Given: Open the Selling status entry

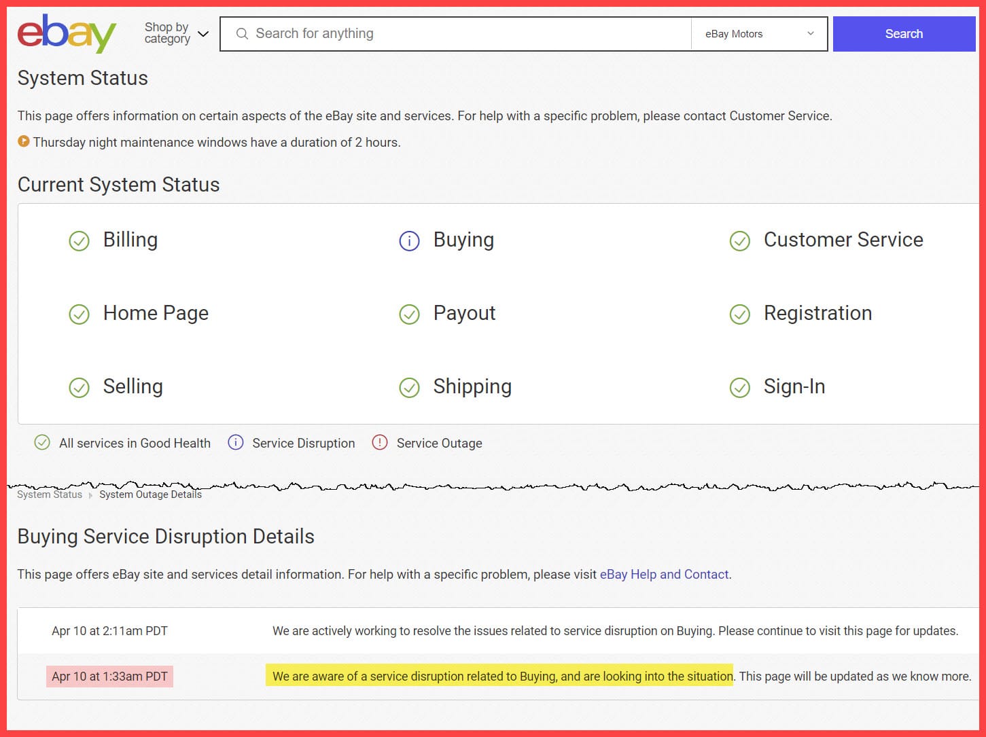Looking at the screenshot, I should point(133,387).
